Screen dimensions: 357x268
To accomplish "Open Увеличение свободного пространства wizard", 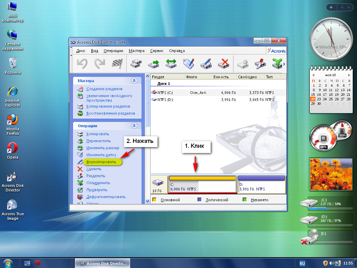I will pyautogui.click(x=109, y=98).
